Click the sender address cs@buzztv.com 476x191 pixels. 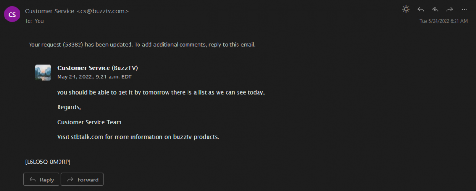[102, 11]
